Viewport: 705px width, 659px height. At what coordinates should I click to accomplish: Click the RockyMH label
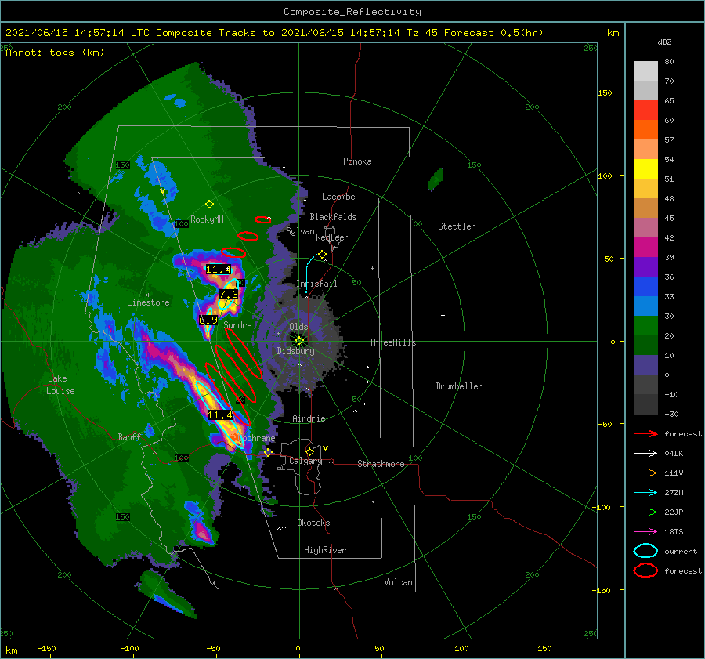(x=207, y=219)
